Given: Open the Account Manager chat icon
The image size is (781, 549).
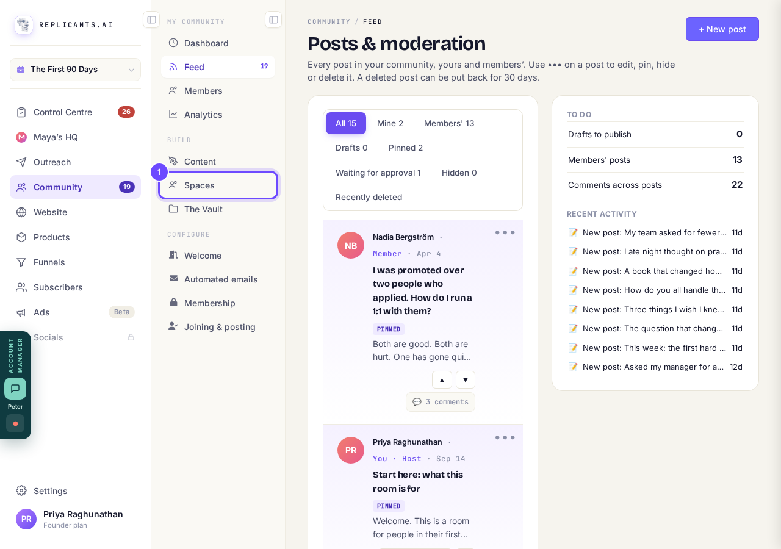Looking at the screenshot, I should (x=15, y=389).
